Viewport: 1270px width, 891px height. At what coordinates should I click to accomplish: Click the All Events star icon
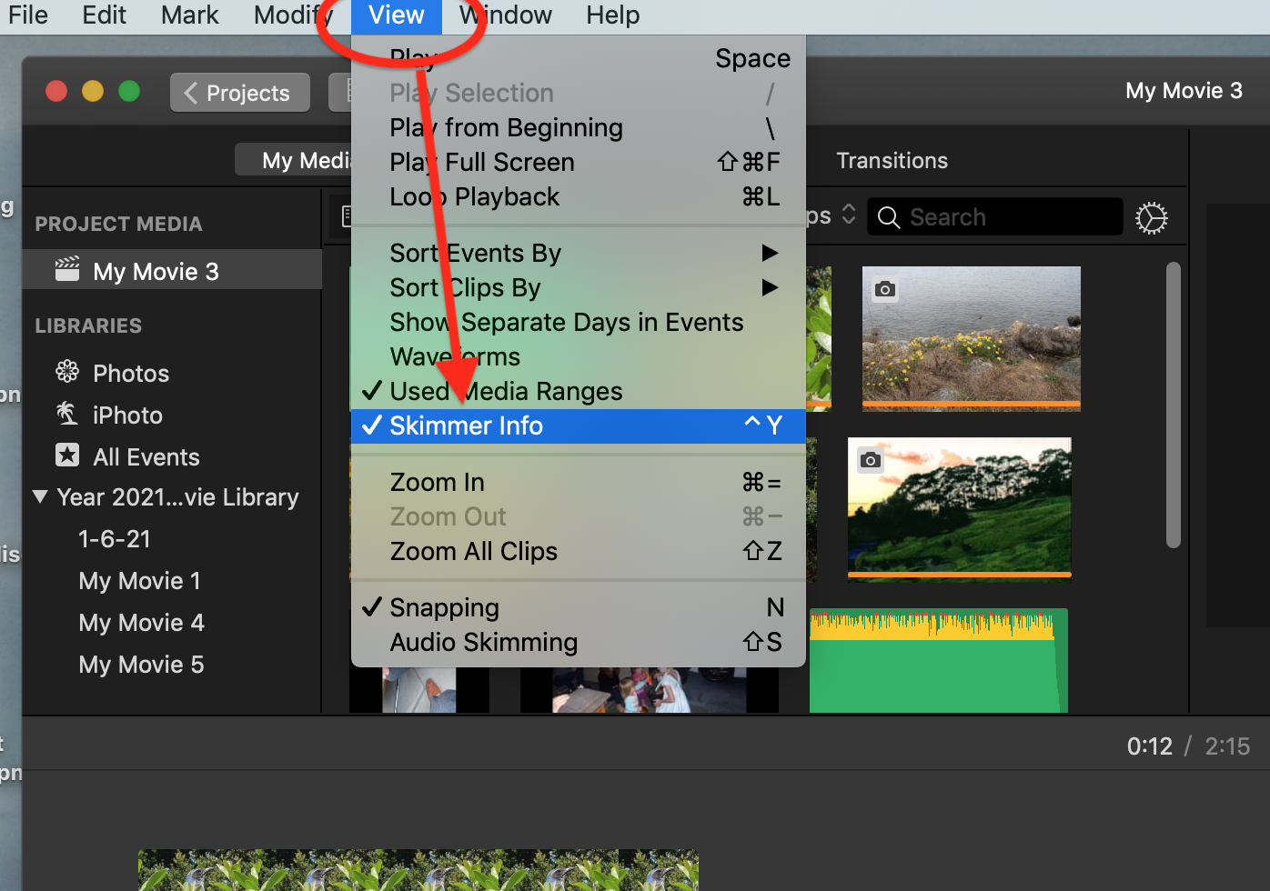pyautogui.click(x=67, y=456)
